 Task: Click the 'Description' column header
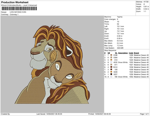(x=123, y=53)
